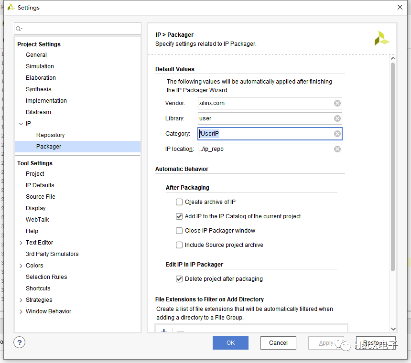Select Repository under IP
Image resolution: width=411 pixels, height=363 pixels.
pos(50,135)
